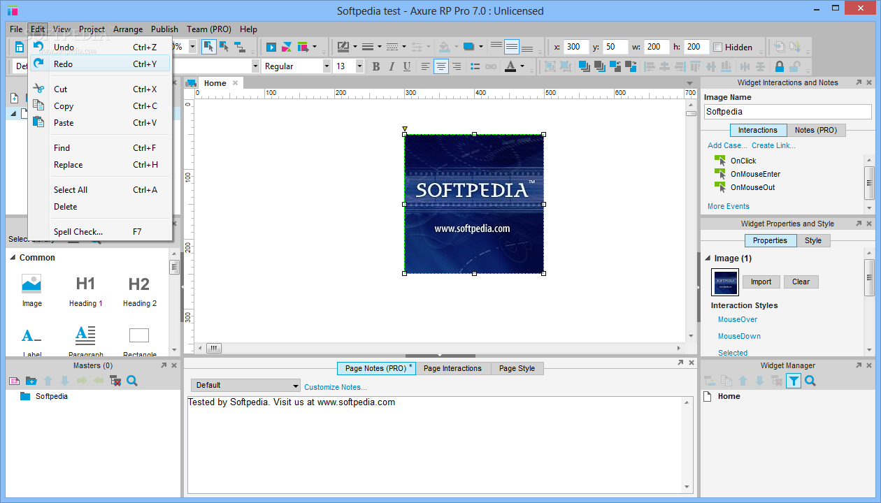Click the canvas horizontal scrollbar thumb

pos(214,348)
